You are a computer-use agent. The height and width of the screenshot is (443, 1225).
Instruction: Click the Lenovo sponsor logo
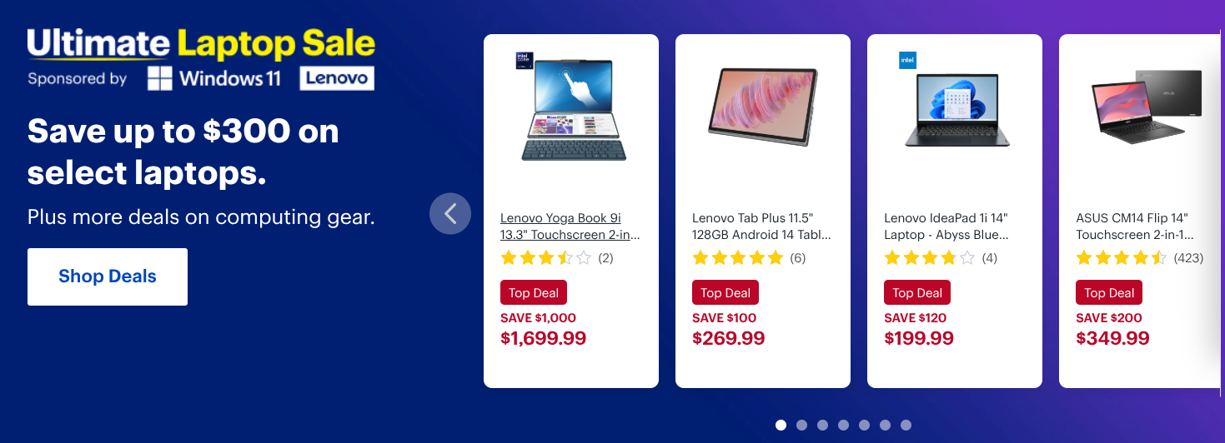[x=337, y=78]
